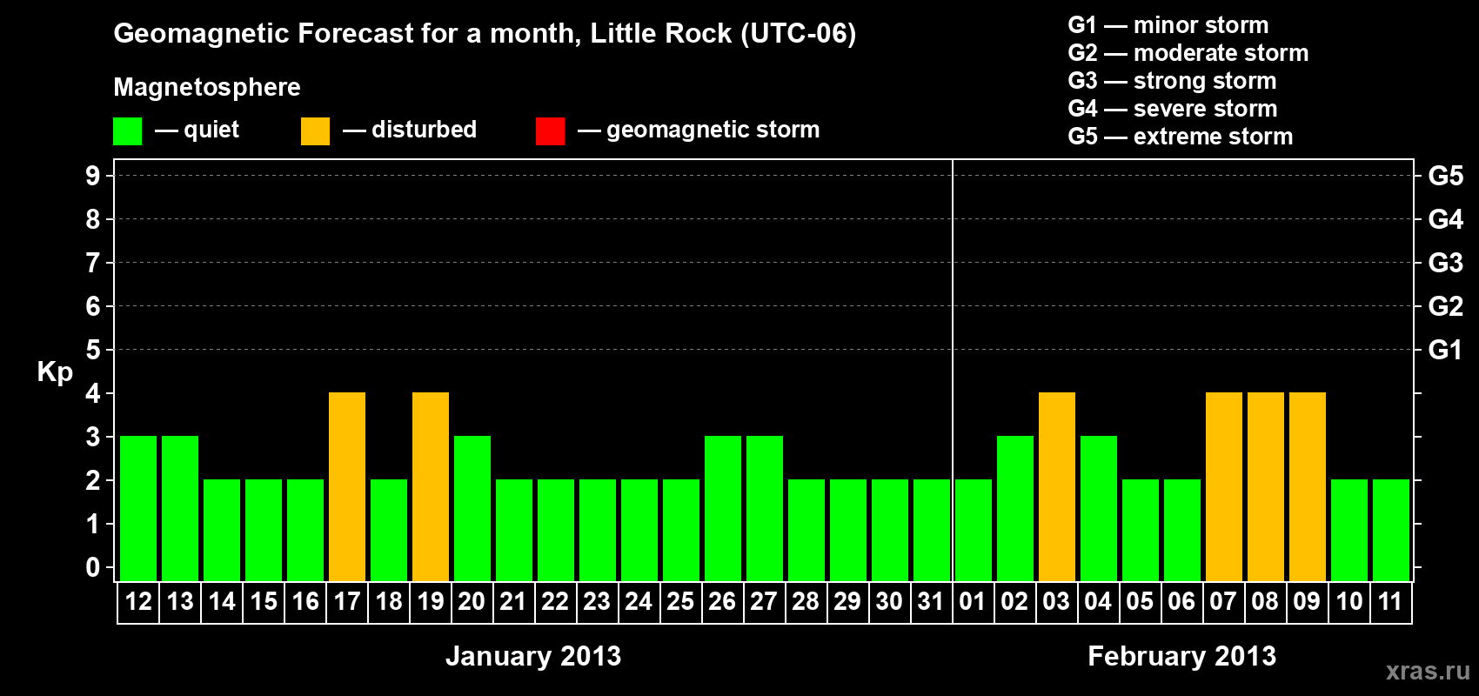This screenshot has width=1479, height=696.
Task: Click the chart title mentioning Little Rock
Action: 485,34
